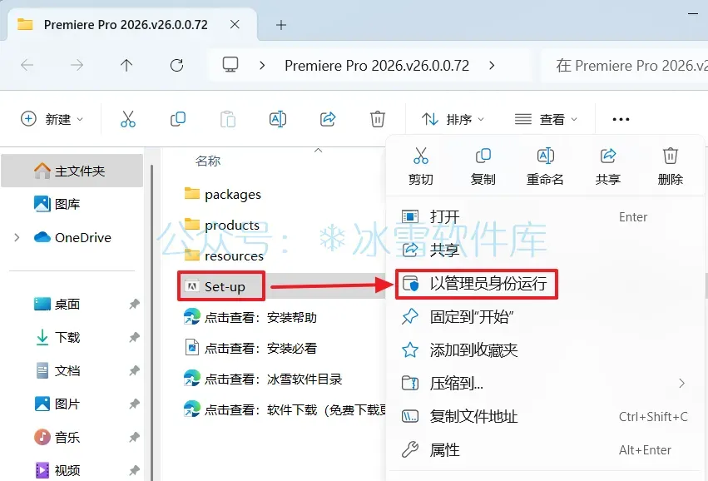The height and width of the screenshot is (481, 708).
Task: Select 点击查看：安装必看 file
Action: 250,348
